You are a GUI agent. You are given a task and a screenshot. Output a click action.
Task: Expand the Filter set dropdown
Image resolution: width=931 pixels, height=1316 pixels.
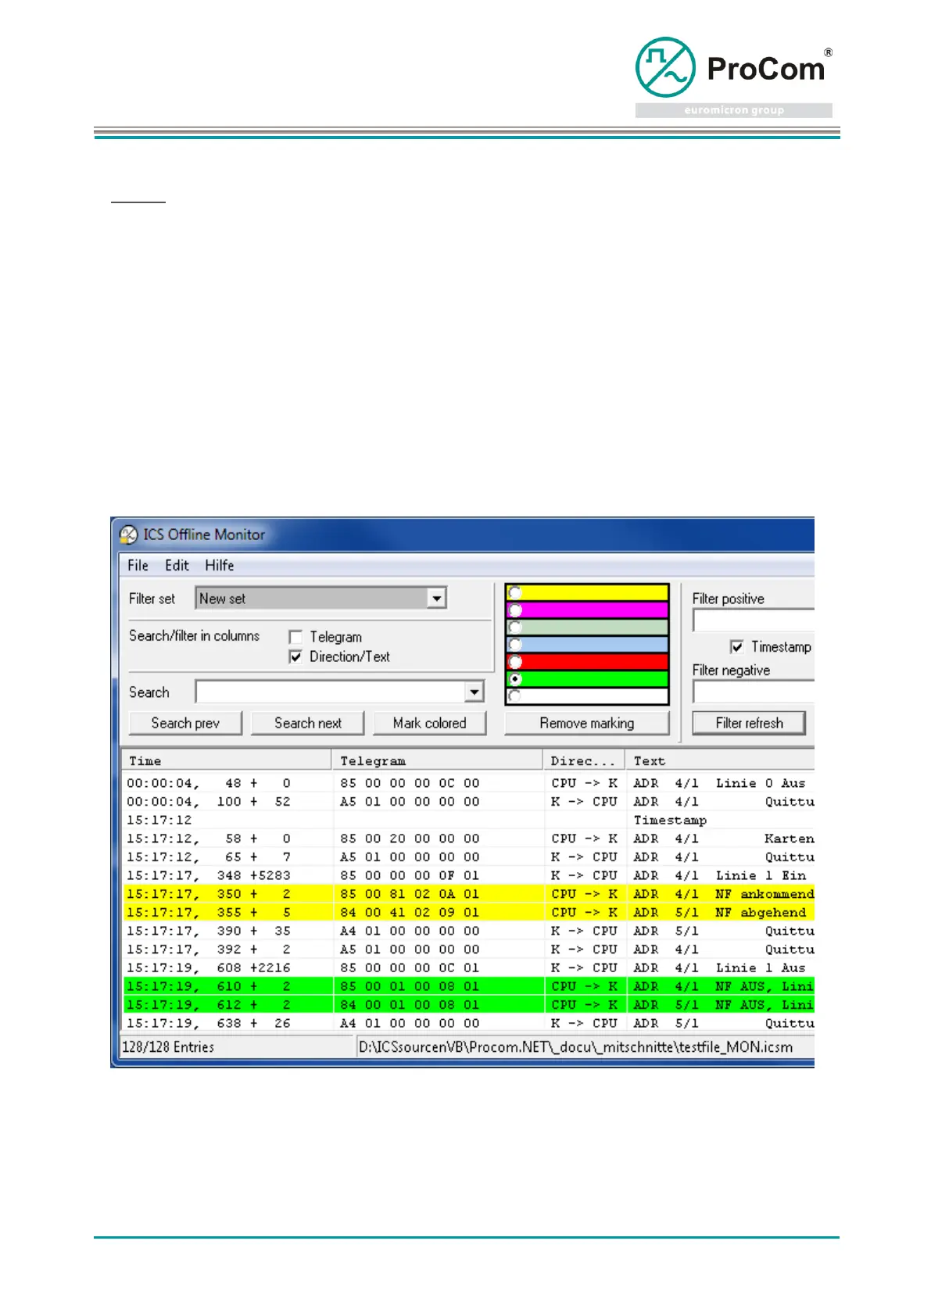(436, 599)
